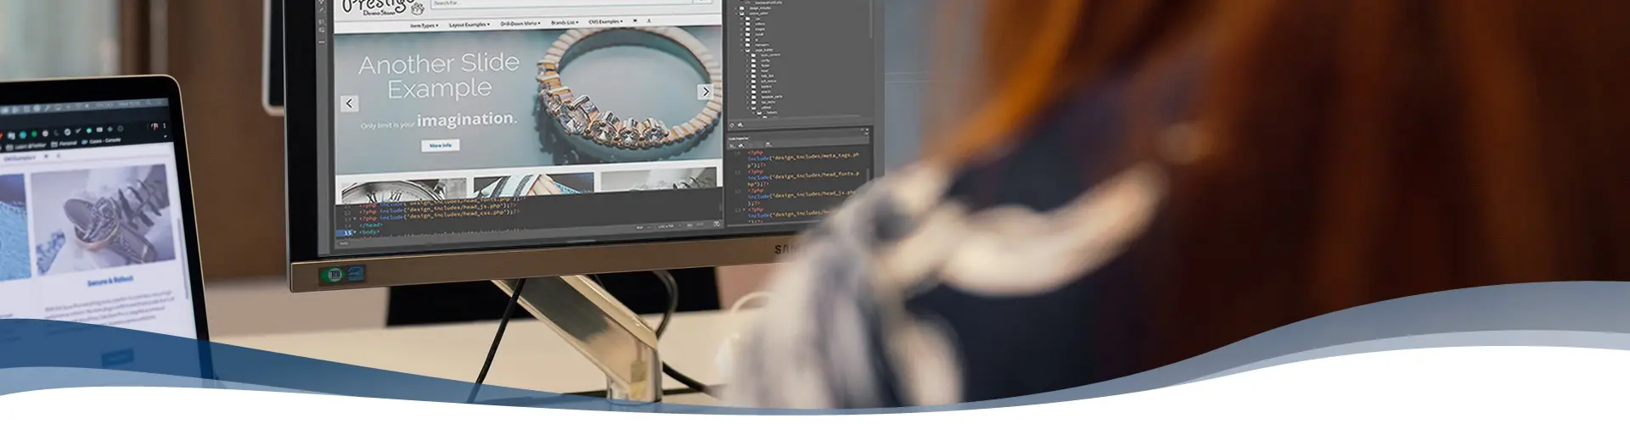Select the rightmost thumbnail below the slider
This screenshot has height=424, width=1630.
(658, 180)
